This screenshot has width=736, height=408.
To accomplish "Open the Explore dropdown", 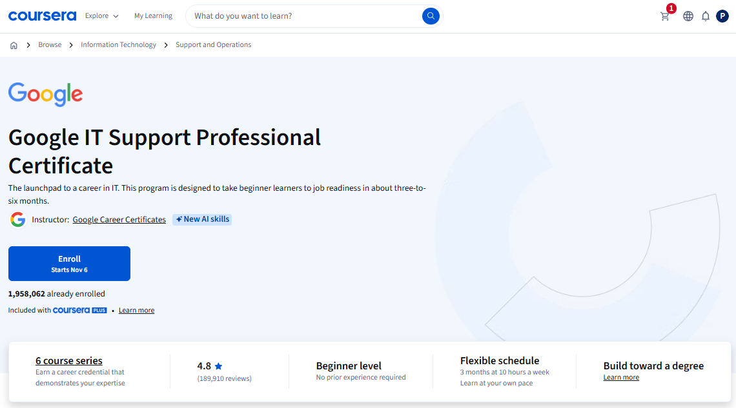I will click(x=97, y=15).
